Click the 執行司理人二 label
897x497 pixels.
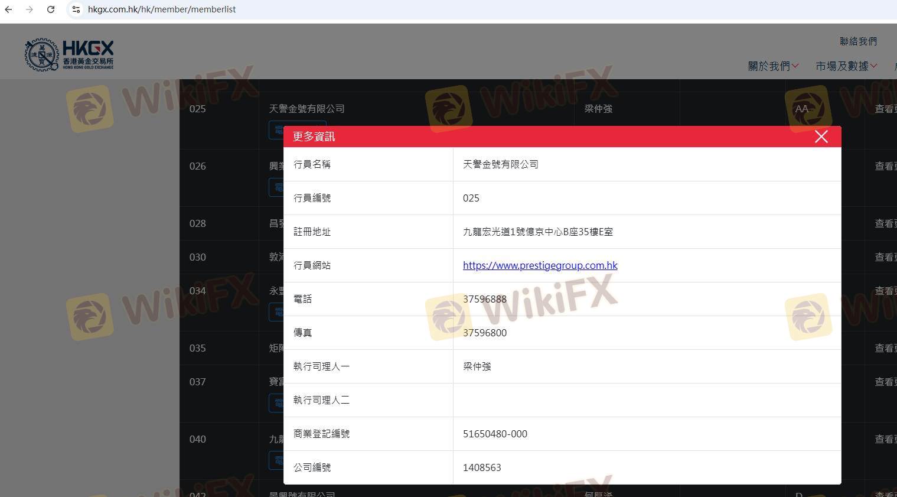click(x=321, y=400)
